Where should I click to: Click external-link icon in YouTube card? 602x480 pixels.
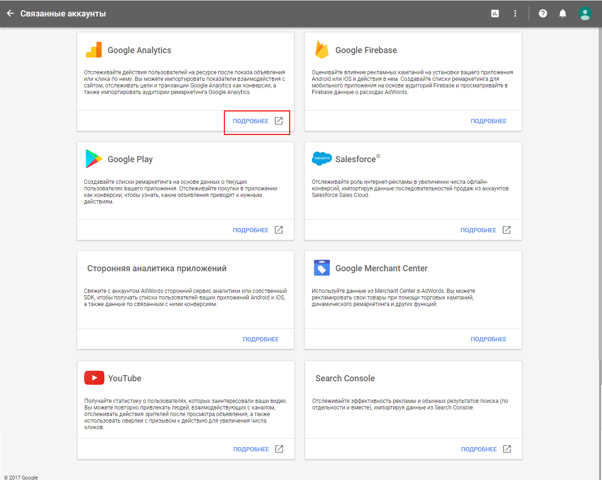pyautogui.click(x=279, y=449)
